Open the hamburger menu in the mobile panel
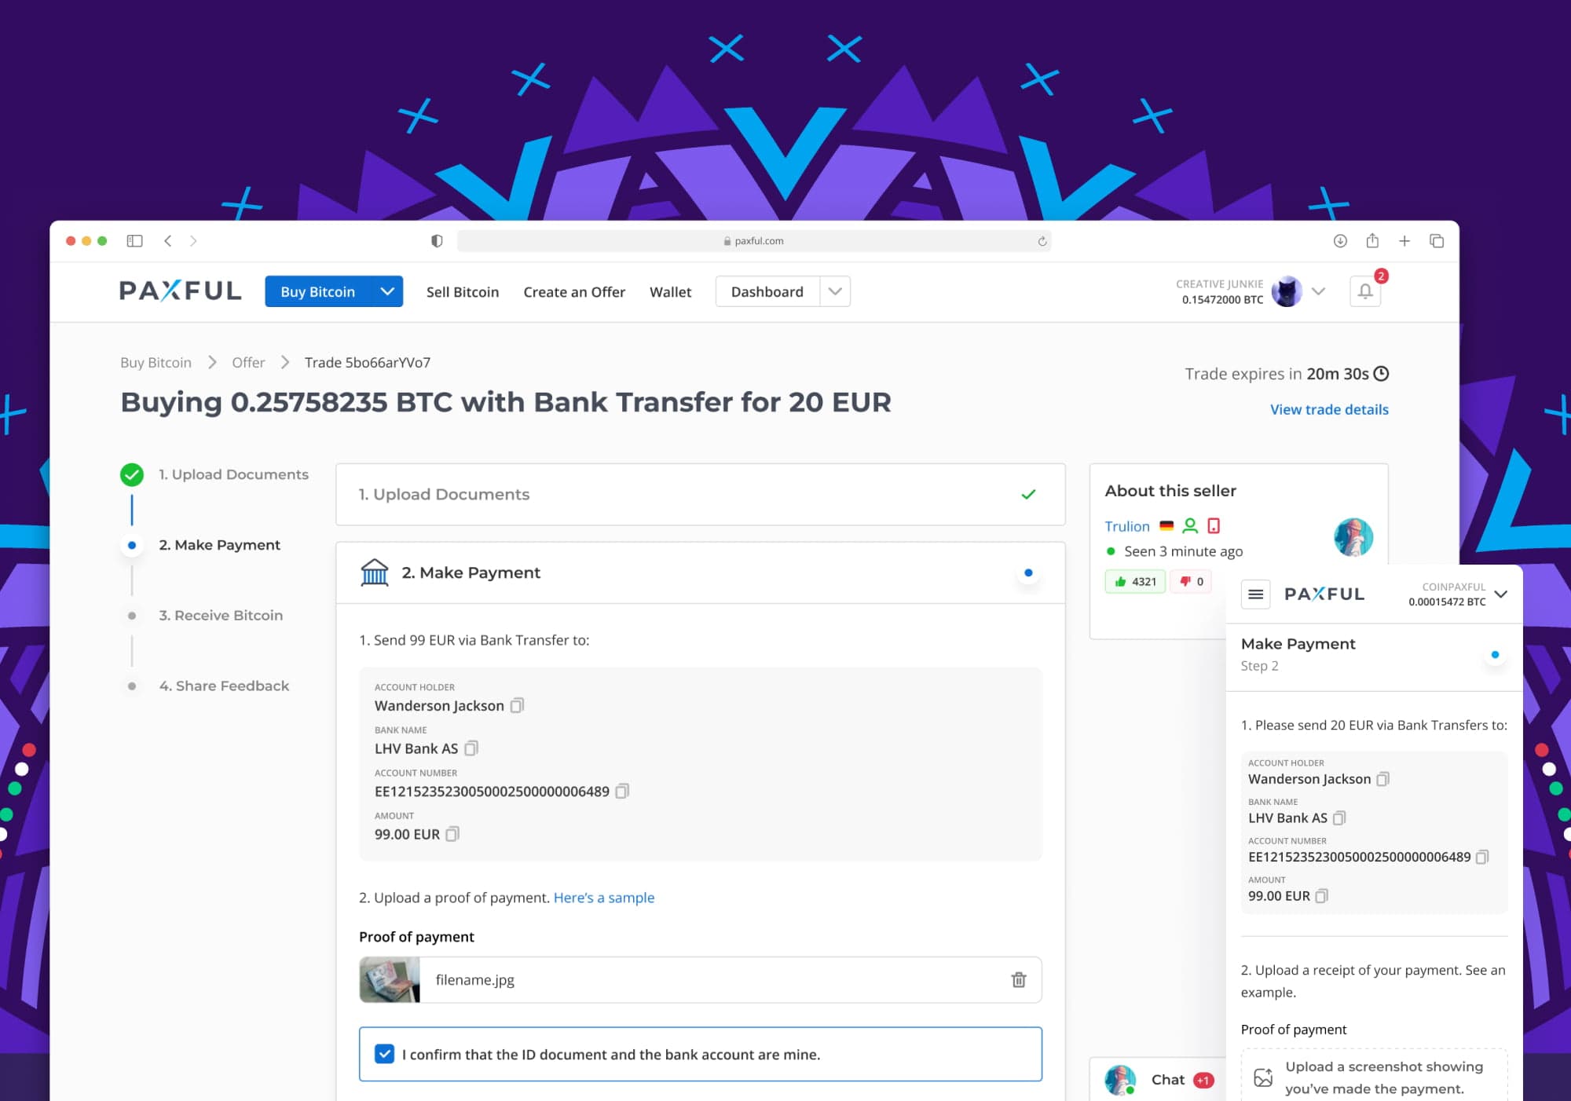Image resolution: width=1571 pixels, height=1101 pixels. click(1255, 594)
